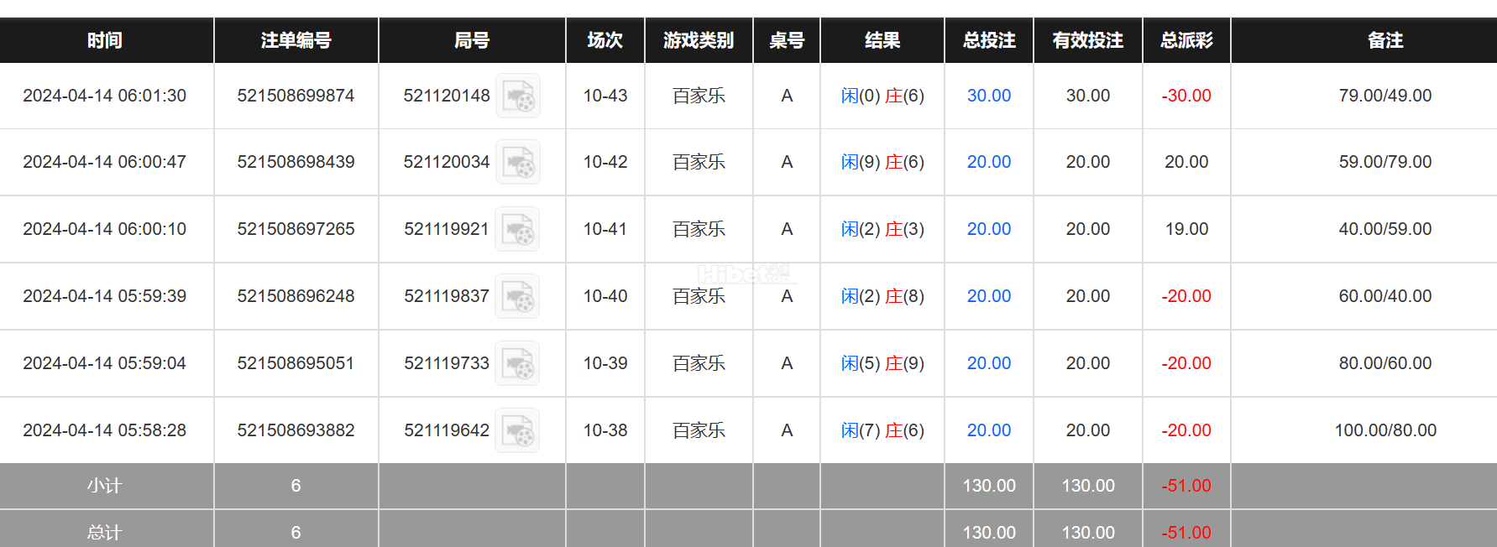Open result 闲(7) 庄(6) details

(882, 430)
